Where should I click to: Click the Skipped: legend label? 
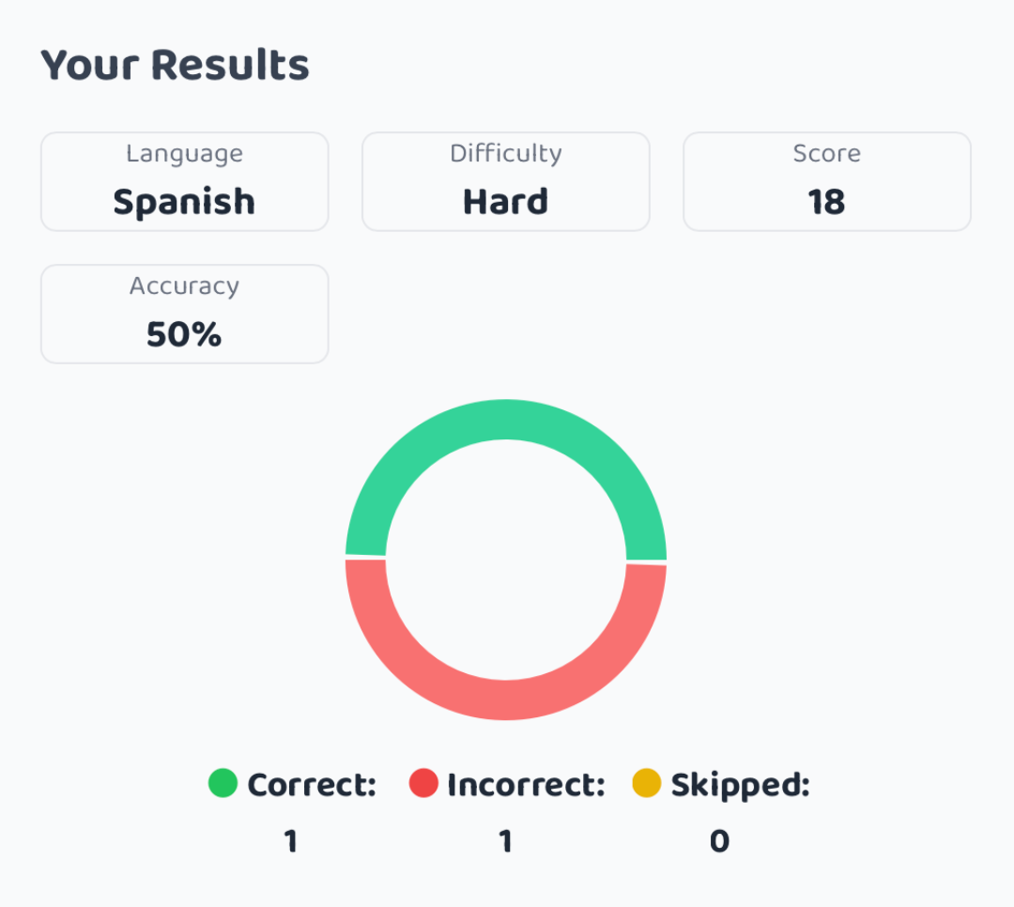pos(741,786)
